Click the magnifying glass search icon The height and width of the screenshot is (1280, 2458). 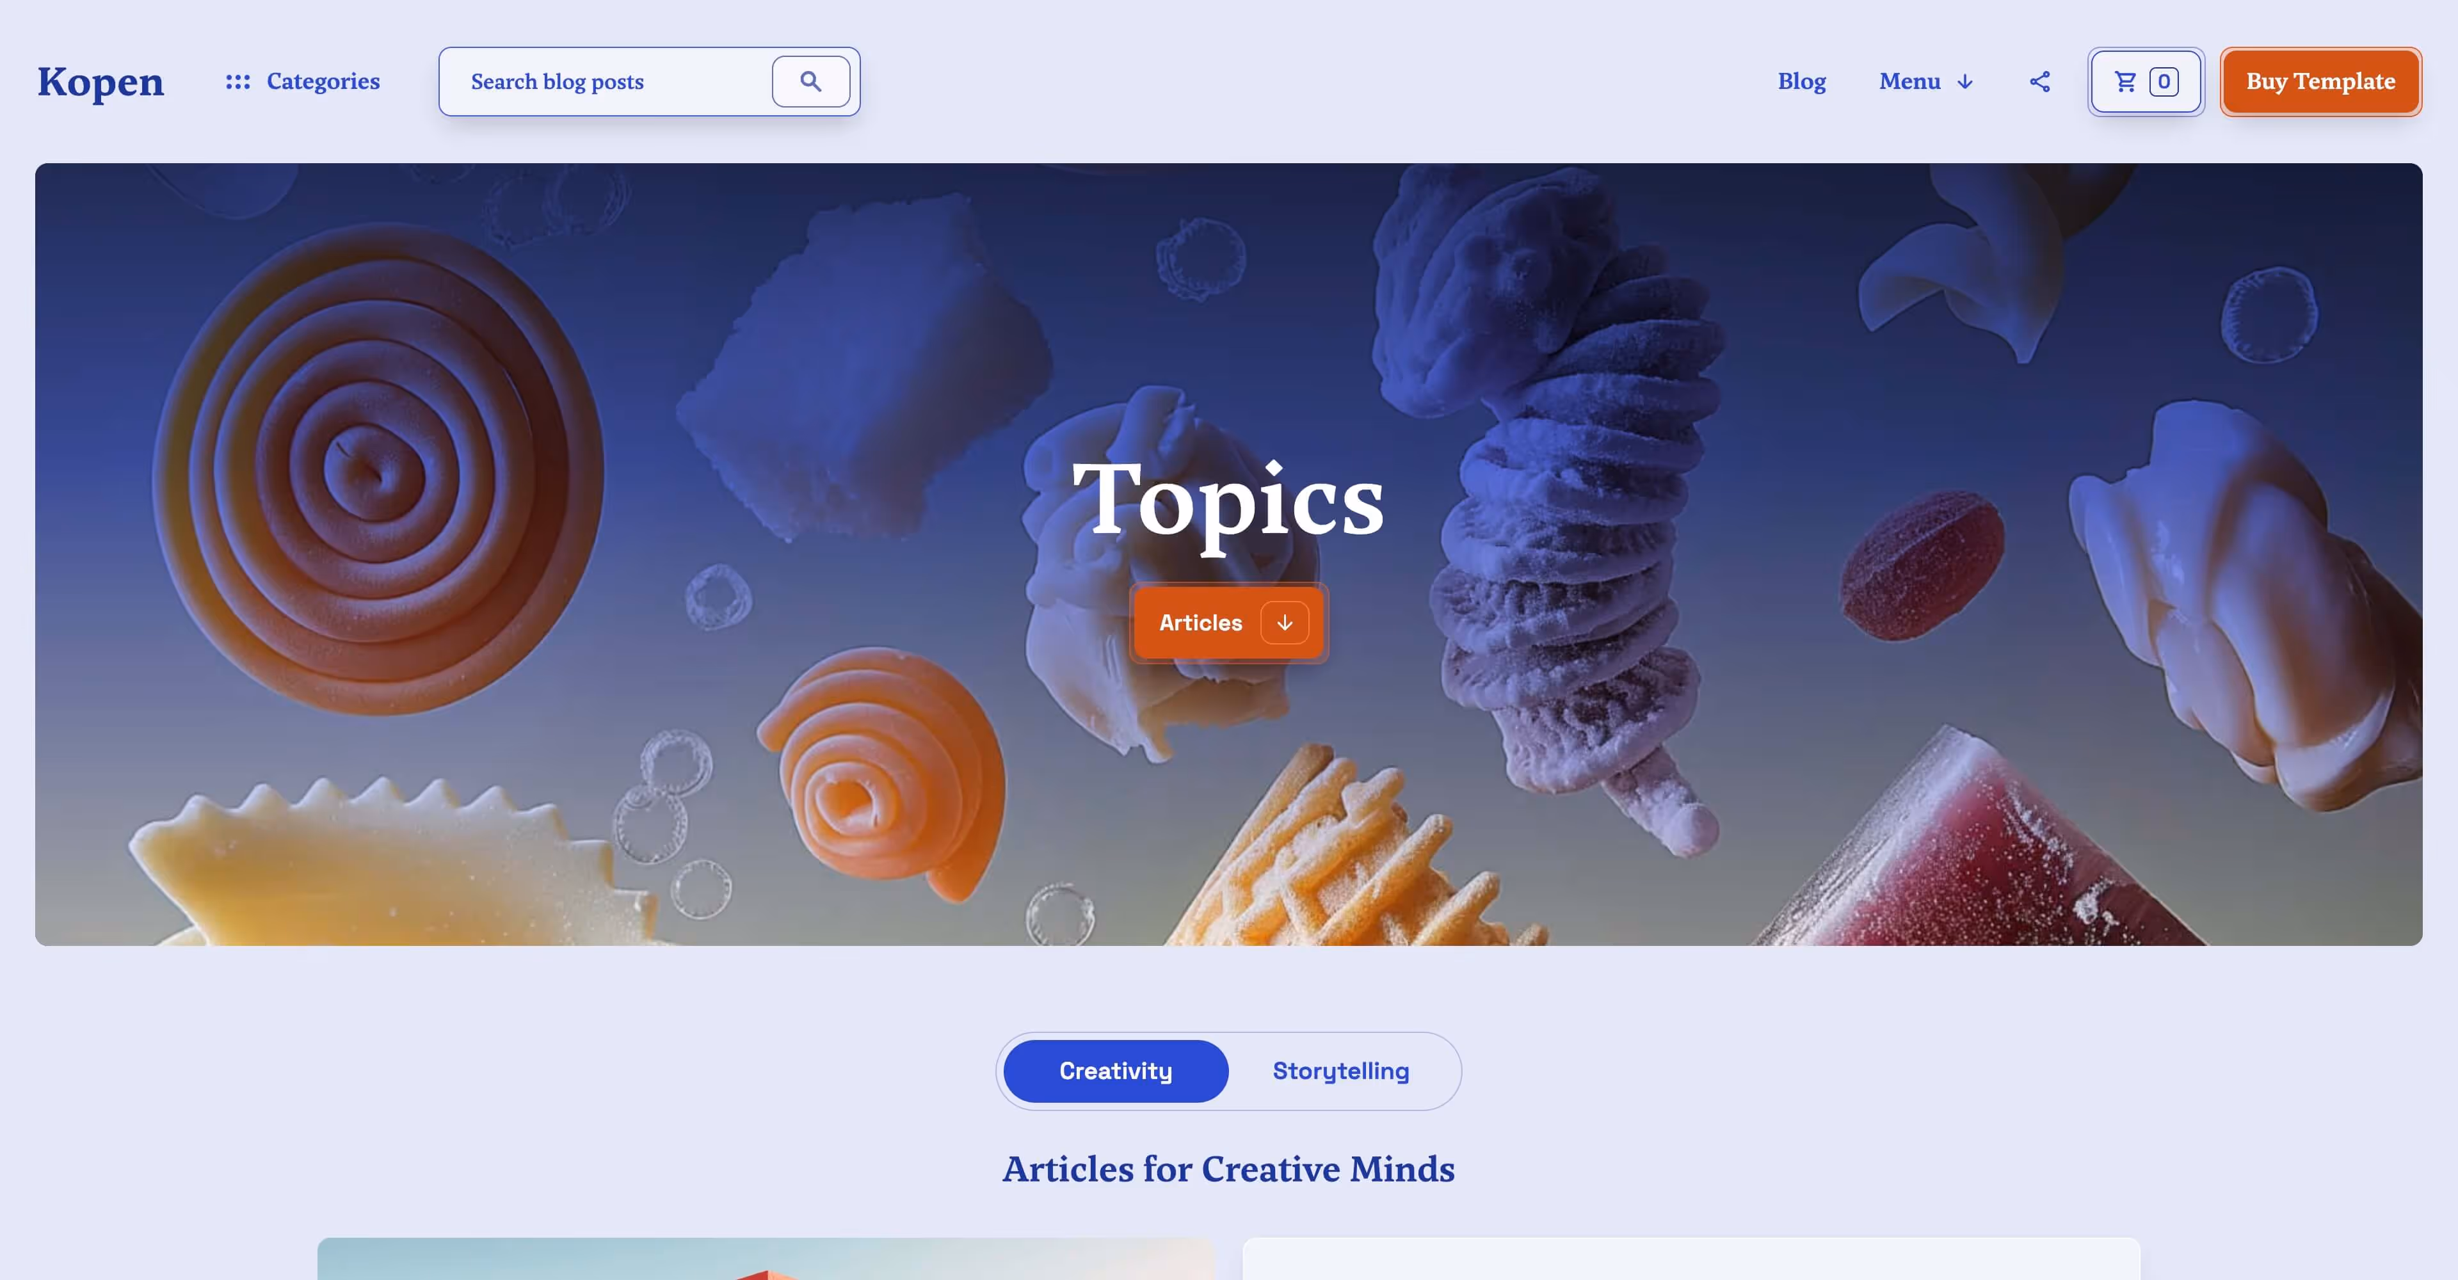point(810,81)
